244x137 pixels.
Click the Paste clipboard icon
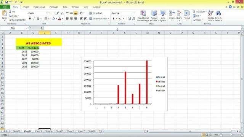click(x=4, y=14)
